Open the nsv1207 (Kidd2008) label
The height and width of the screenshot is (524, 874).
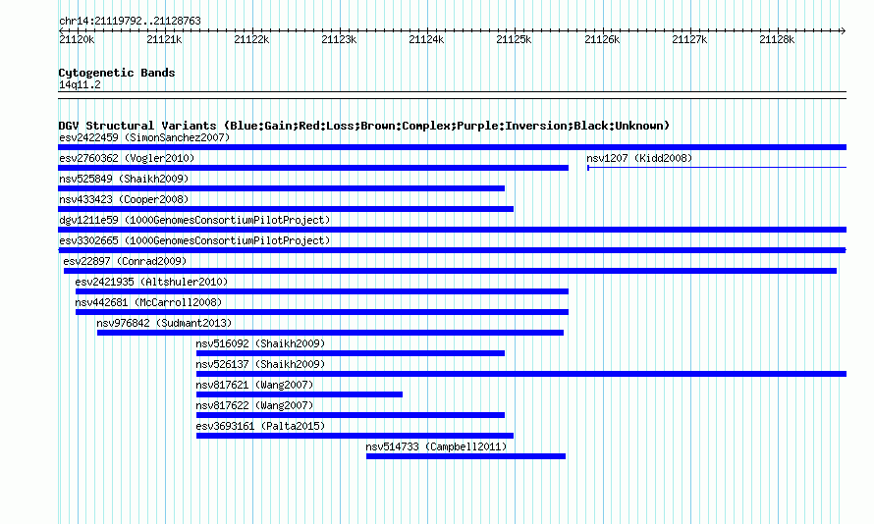tap(639, 158)
